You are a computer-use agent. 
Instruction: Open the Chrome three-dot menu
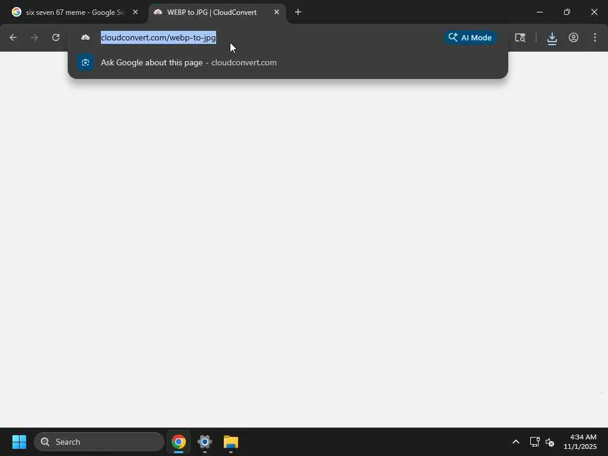pyautogui.click(x=595, y=37)
